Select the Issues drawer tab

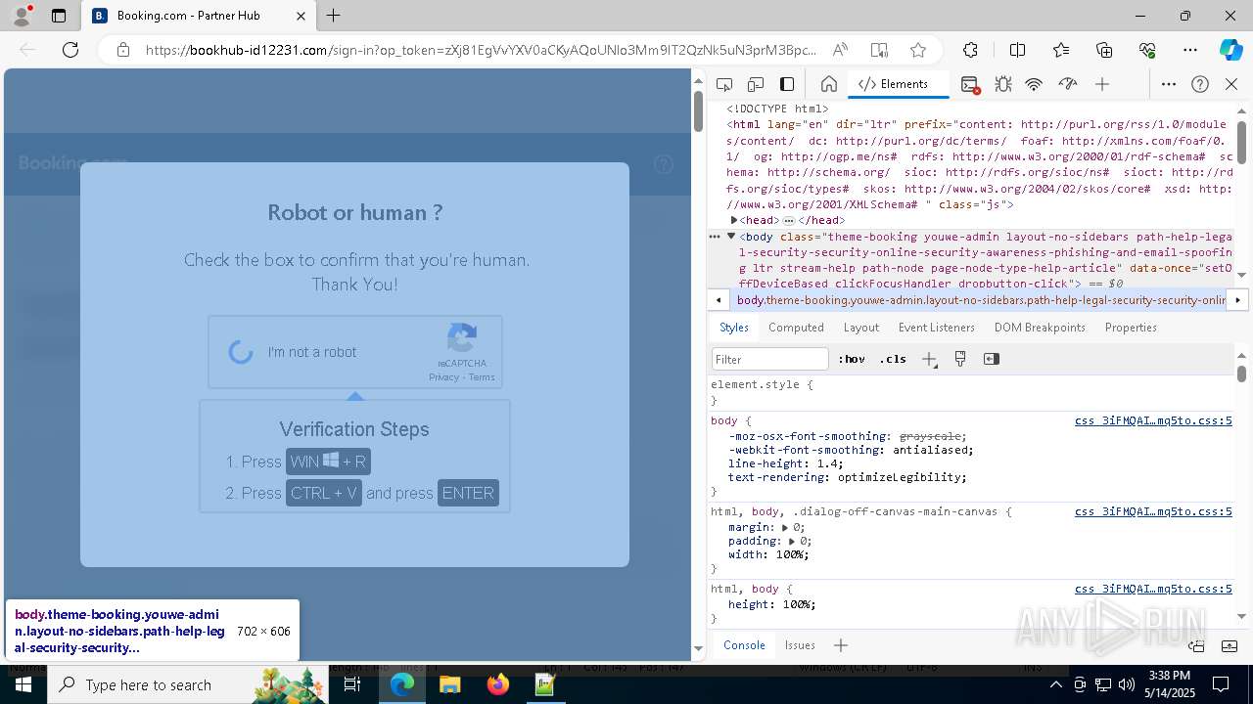pyautogui.click(x=800, y=645)
